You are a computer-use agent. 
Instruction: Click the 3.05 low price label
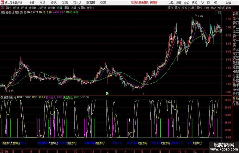coord(11,91)
